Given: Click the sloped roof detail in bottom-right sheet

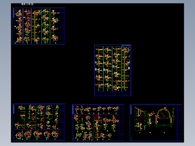Looking at the screenshot, I should pos(140,119).
